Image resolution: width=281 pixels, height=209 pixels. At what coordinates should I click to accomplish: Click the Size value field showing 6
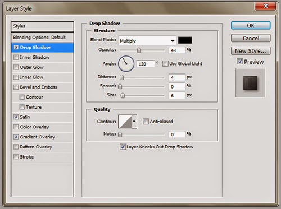[177, 95]
